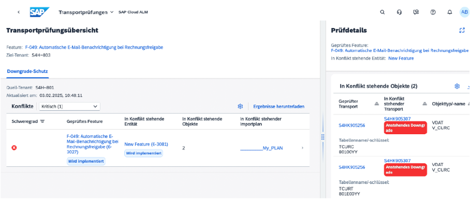Open the Geprüftes Feature link in Prüfdetails
Viewport: 470px width, 200px height.
click(x=400, y=51)
